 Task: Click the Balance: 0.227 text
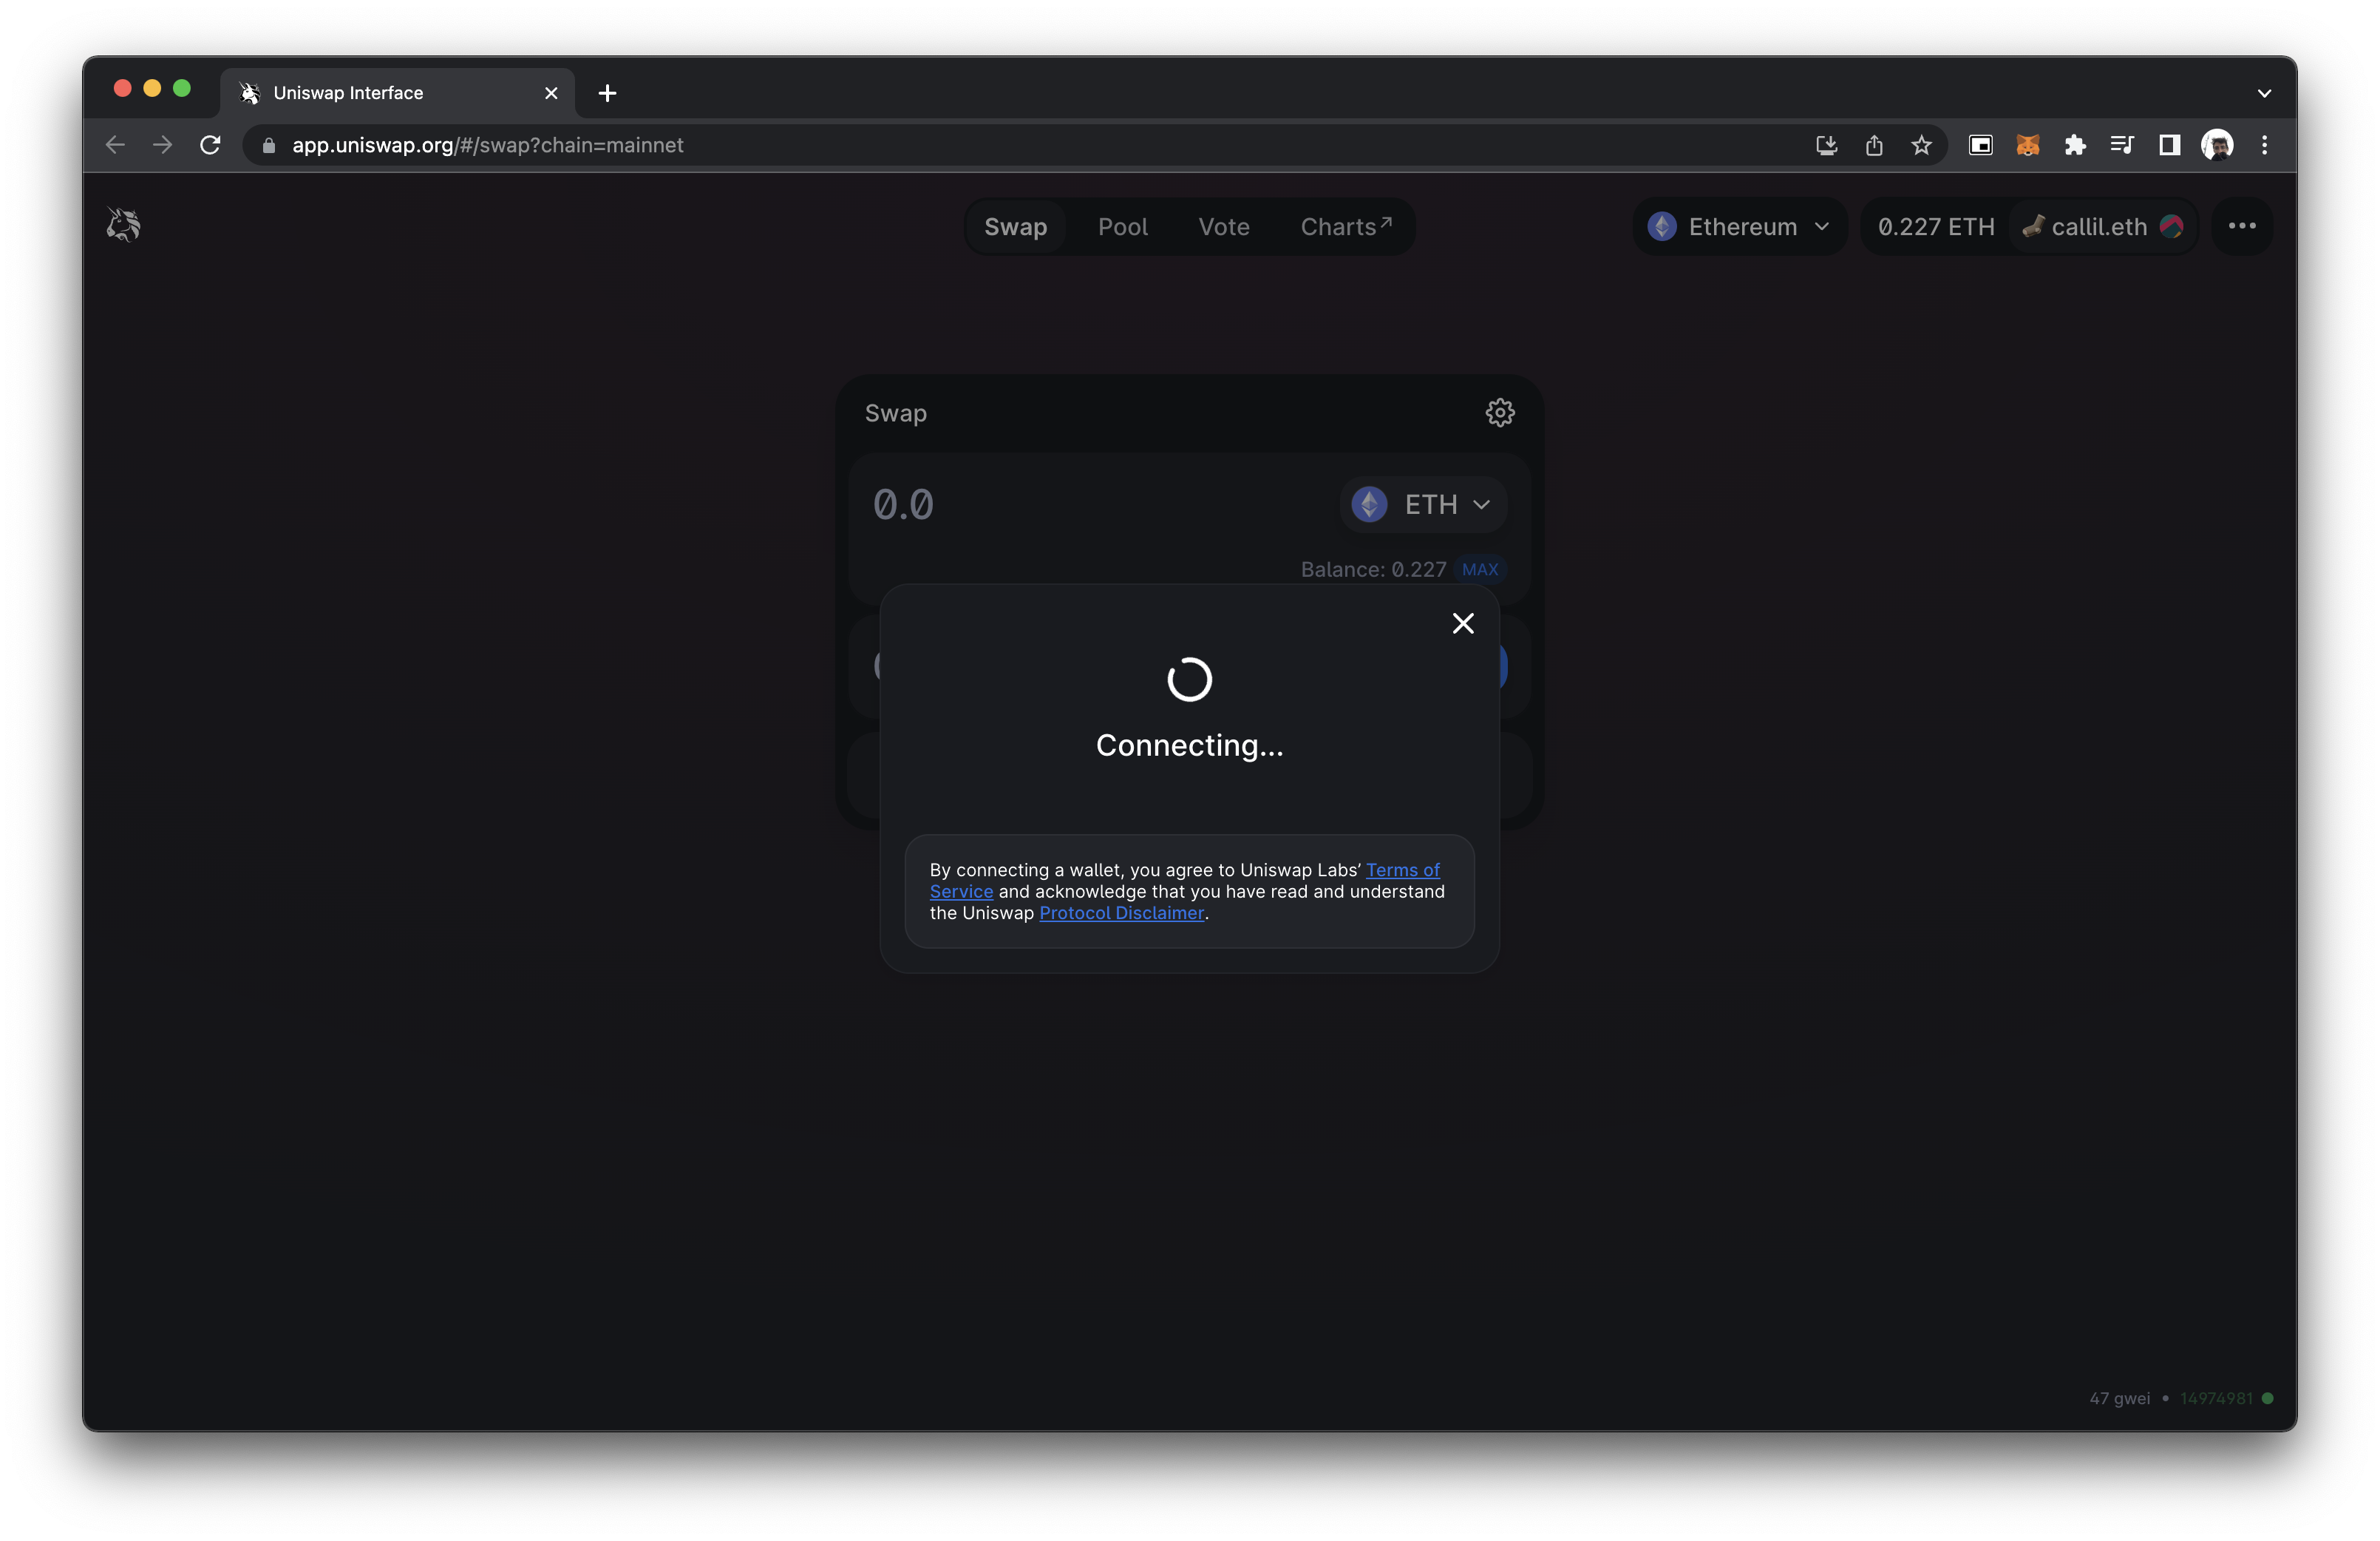[x=1373, y=569]
